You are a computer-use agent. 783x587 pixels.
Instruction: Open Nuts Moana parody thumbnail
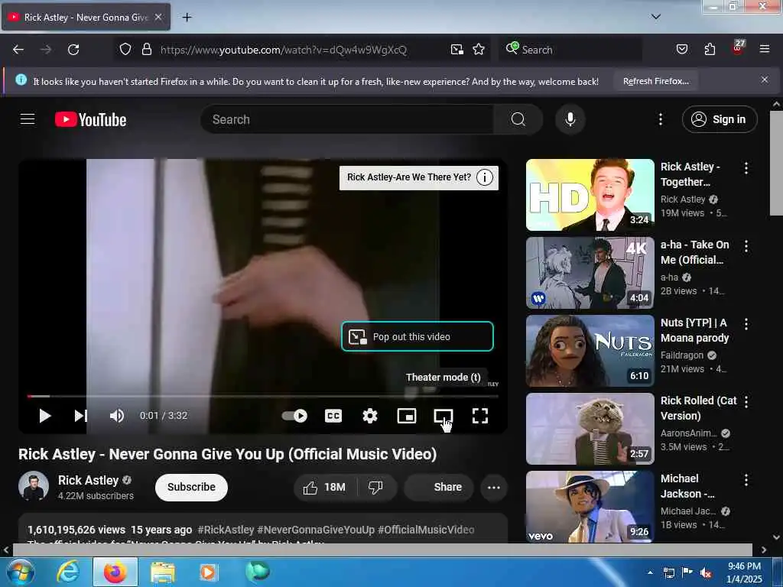590,351
